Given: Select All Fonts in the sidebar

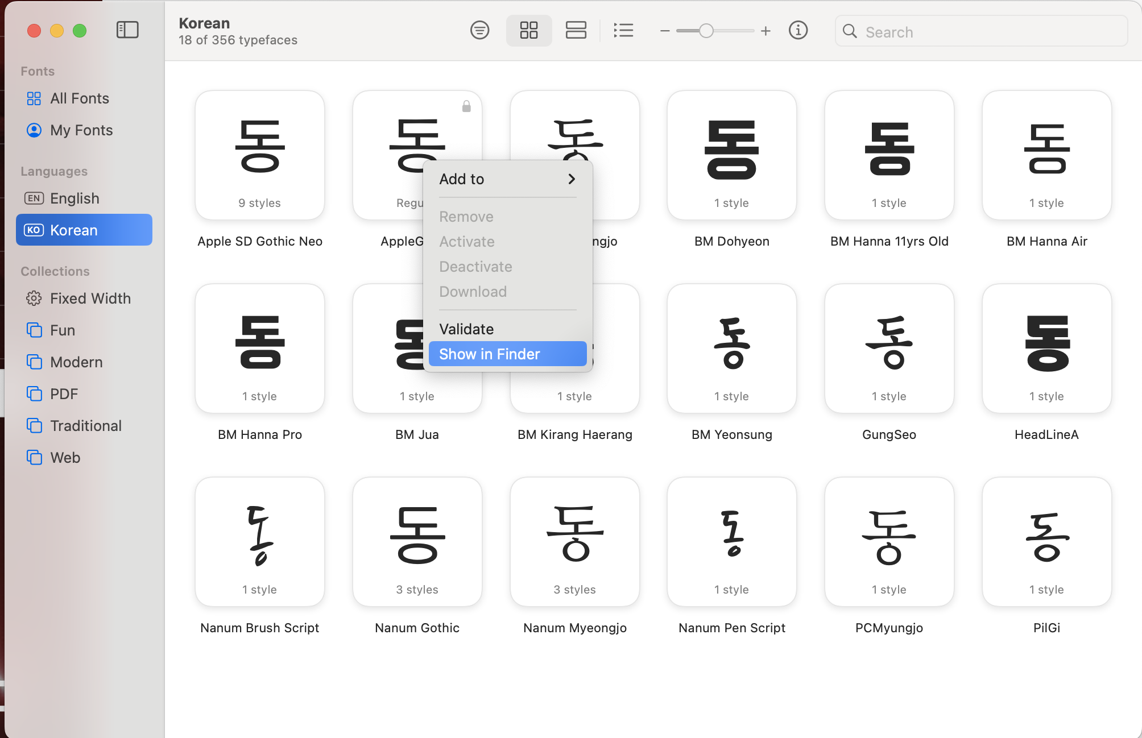Looking at the screenshot, I should point(79,98).
